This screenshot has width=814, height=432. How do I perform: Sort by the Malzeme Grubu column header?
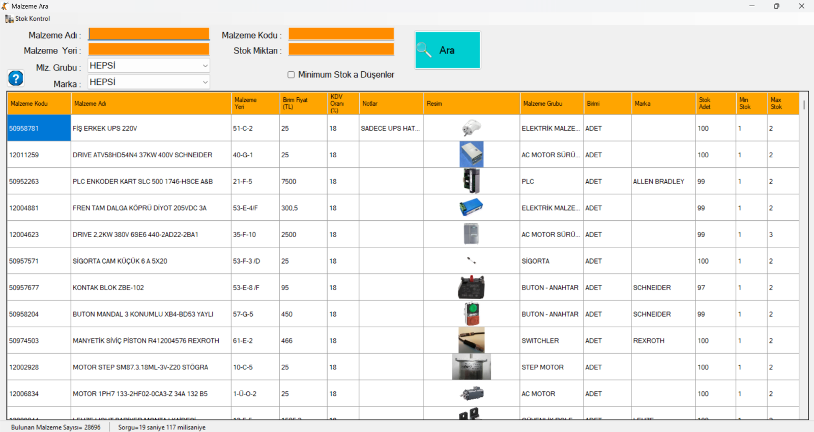552,103
